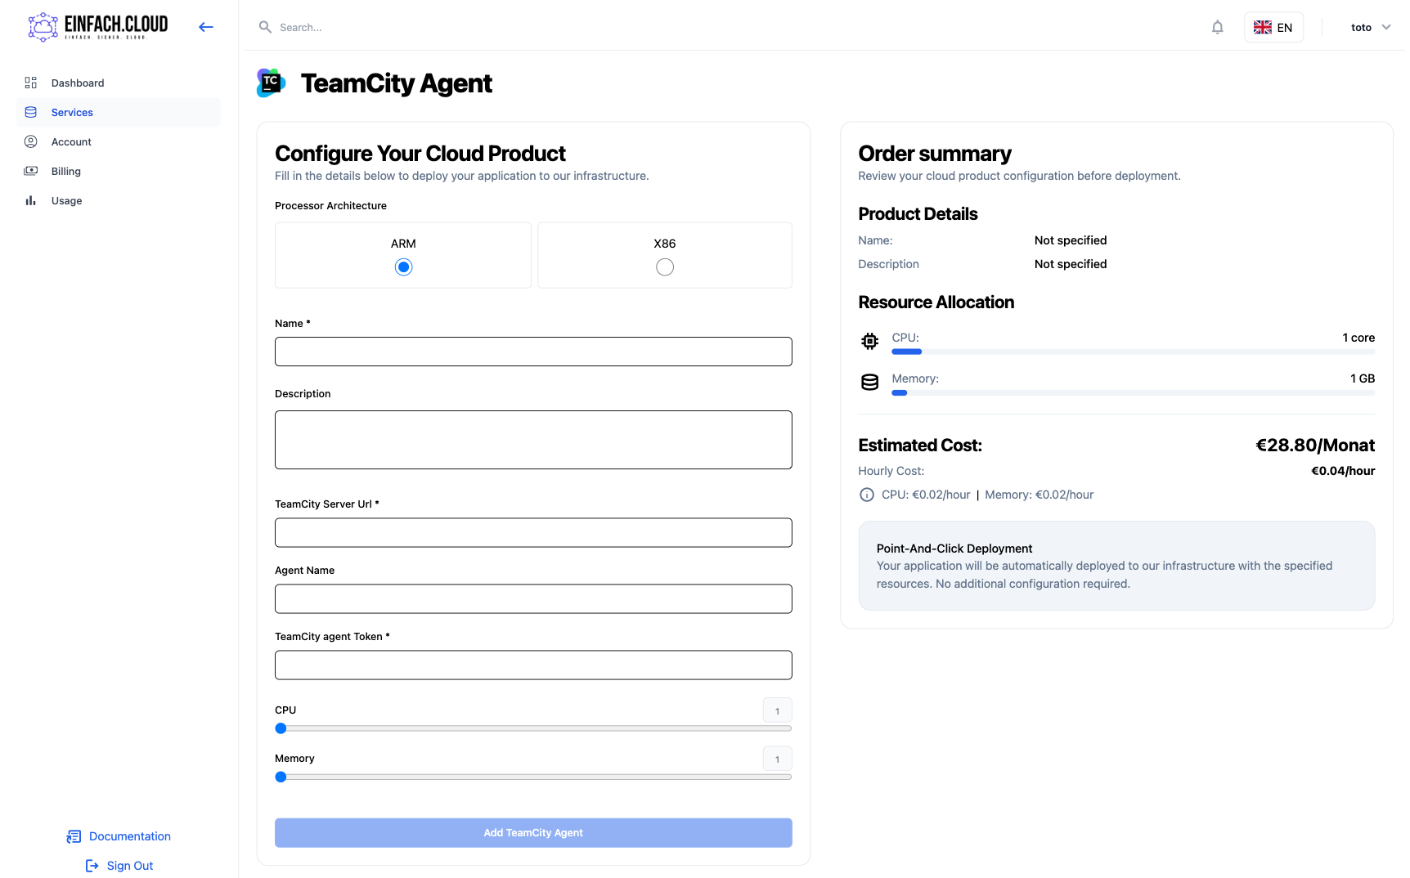Focus the TeamCity Server Url field
This screenshot has width=1410, height=878.
[x=533, y=533]
